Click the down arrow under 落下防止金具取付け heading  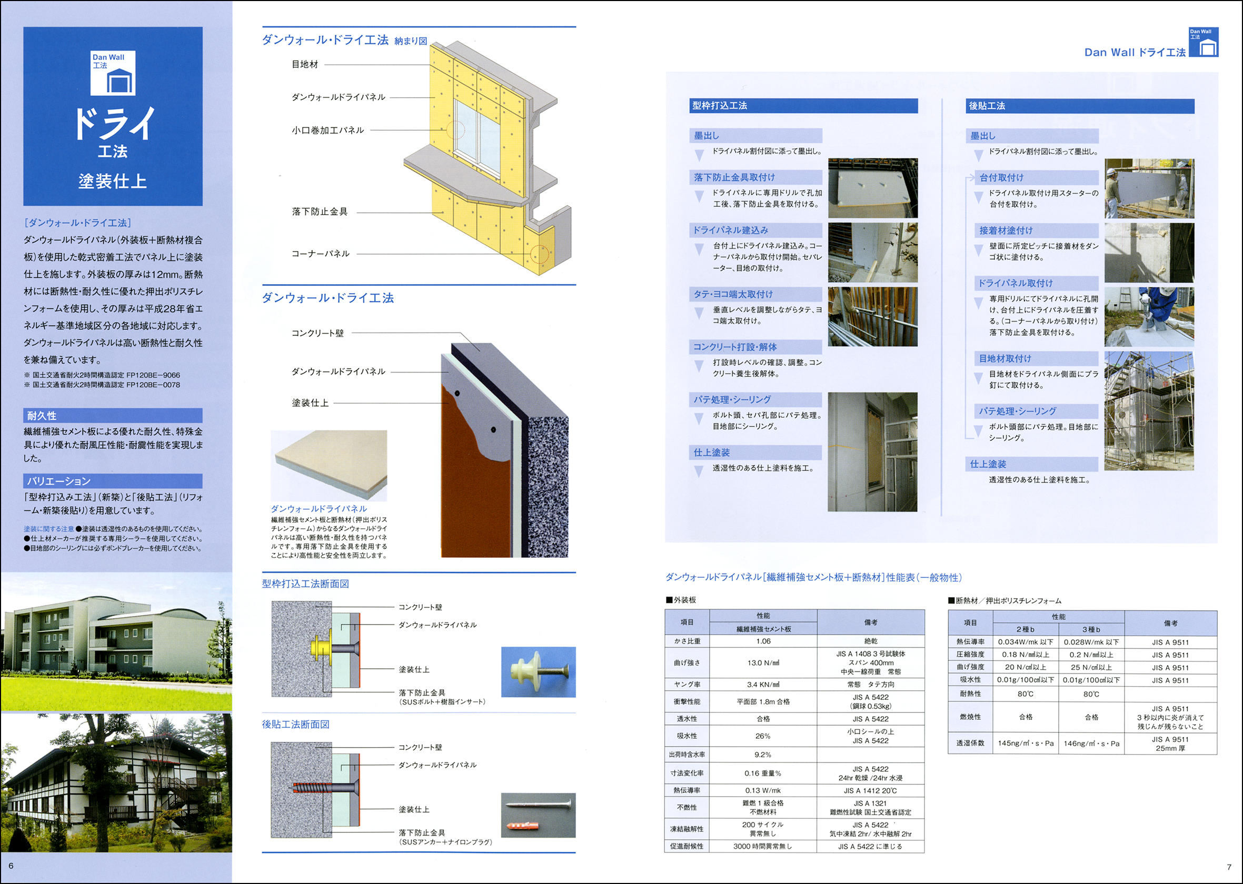click(699, 196)
